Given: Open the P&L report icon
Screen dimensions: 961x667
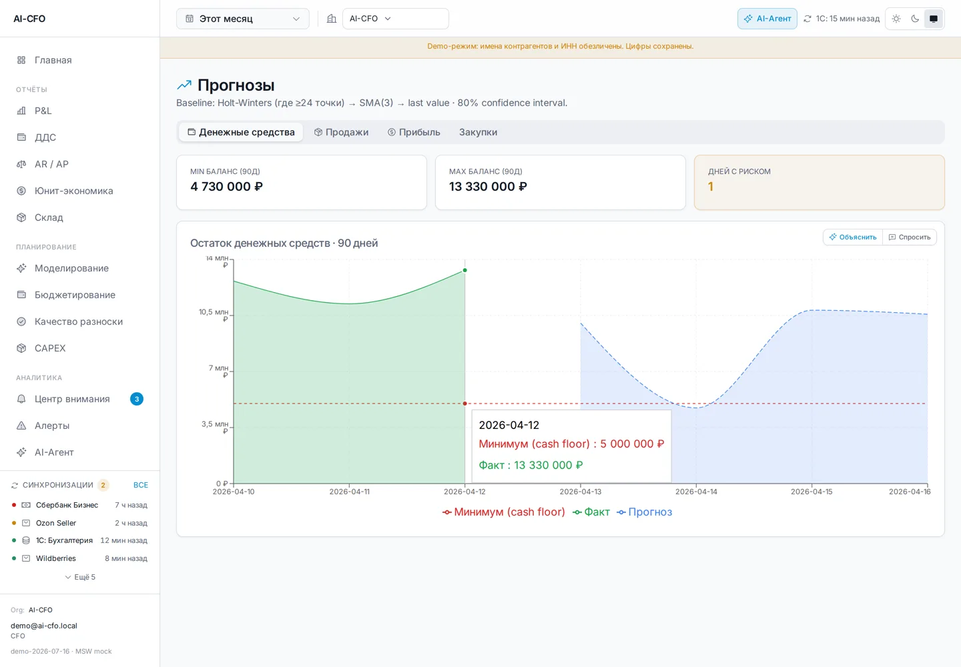Looking at the screenshot, I should [21, 111].
